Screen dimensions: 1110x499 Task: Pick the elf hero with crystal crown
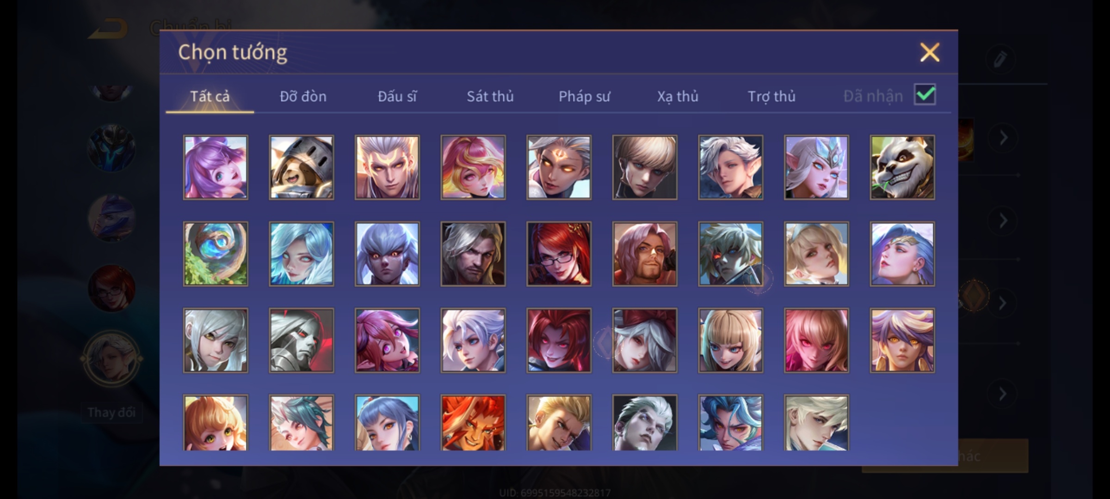click(x=816, y=167)
